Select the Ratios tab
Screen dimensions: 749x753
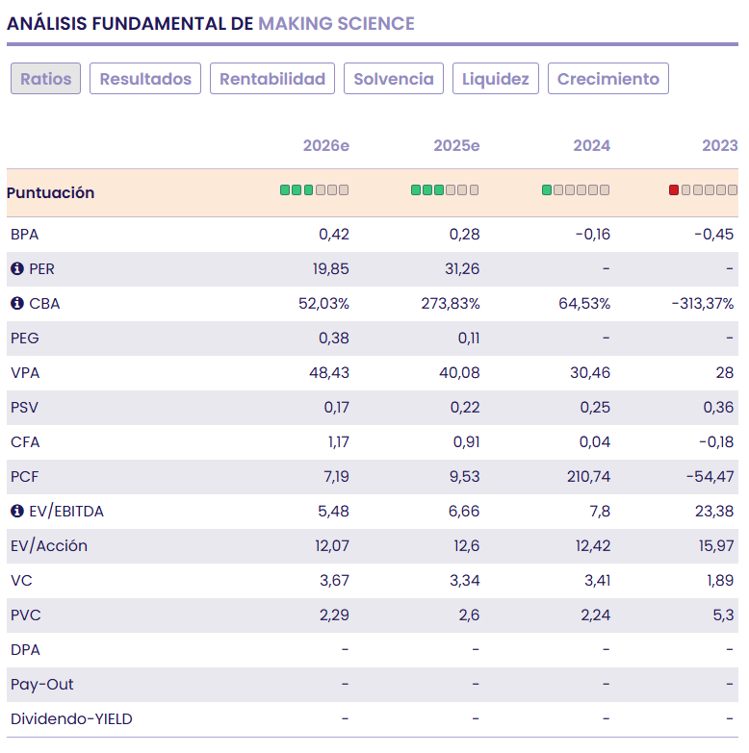click(x=46, y=79)
